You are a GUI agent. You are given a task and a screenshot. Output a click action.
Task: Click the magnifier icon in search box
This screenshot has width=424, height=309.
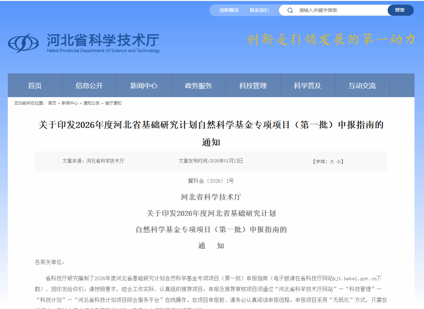click(290, 10)
